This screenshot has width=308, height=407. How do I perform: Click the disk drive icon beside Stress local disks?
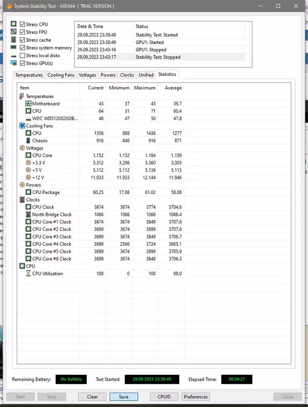[x=13, y=56]
